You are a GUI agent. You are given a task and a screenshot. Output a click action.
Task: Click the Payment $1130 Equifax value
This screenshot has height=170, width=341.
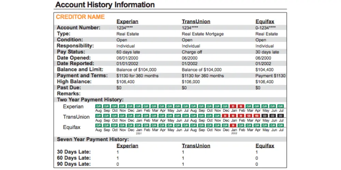pyautogui.click(x=270, y=76)
